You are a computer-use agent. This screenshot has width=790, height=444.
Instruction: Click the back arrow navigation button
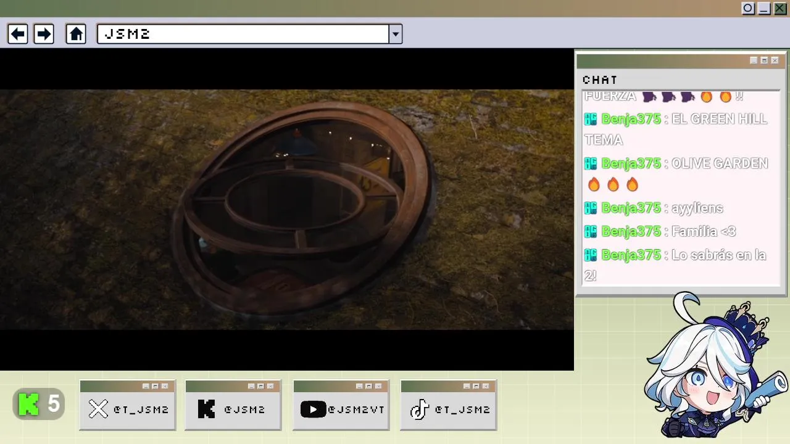pyautogui.click(x=18, y=34)
